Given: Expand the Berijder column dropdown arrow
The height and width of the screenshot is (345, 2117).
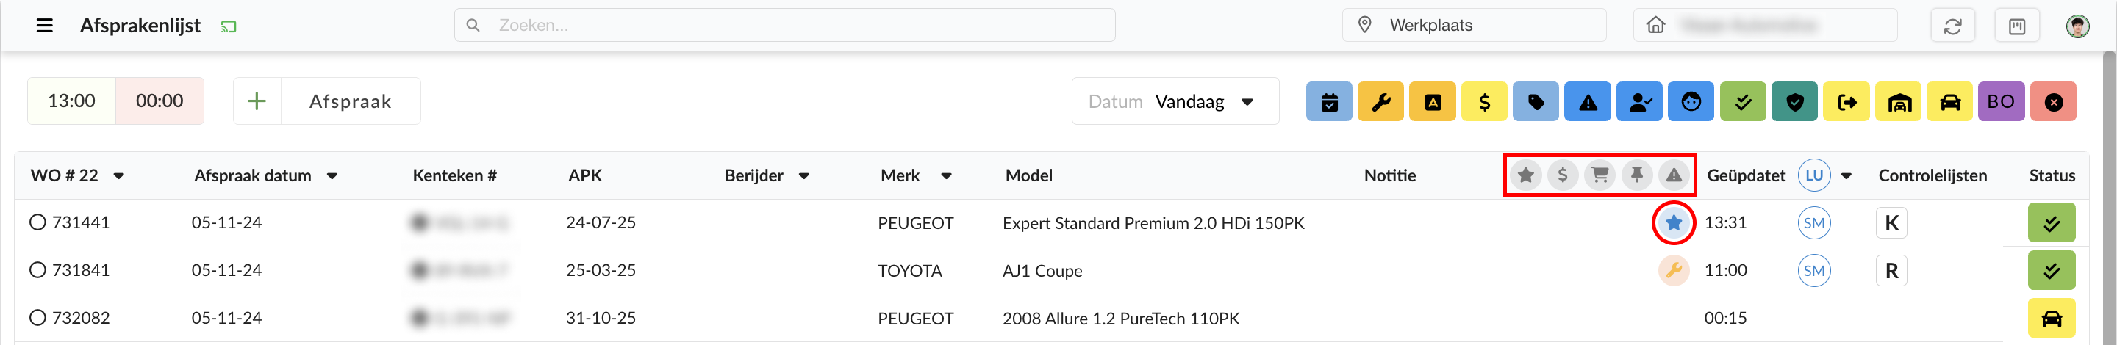Looking at the screenshot, I should (803, 175).
